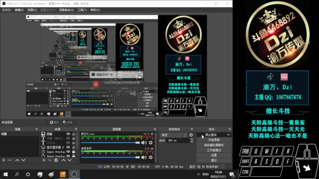Click the 退出 exit button
This screenshot has height=179, width=319.
pyautogui.click(x=214, y=160)
